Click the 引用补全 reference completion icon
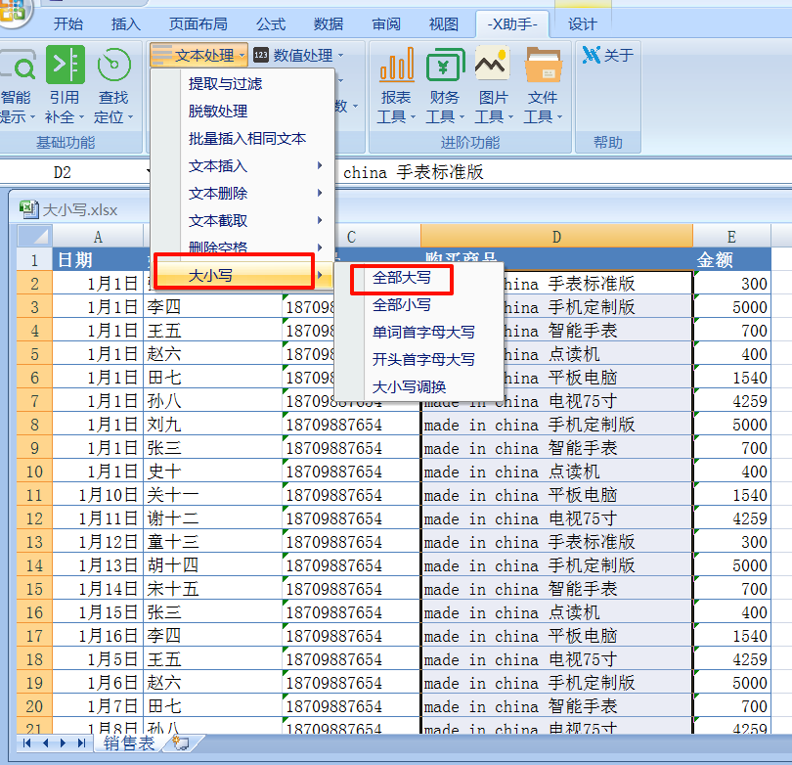792x765 pixels. pos(65,85)
